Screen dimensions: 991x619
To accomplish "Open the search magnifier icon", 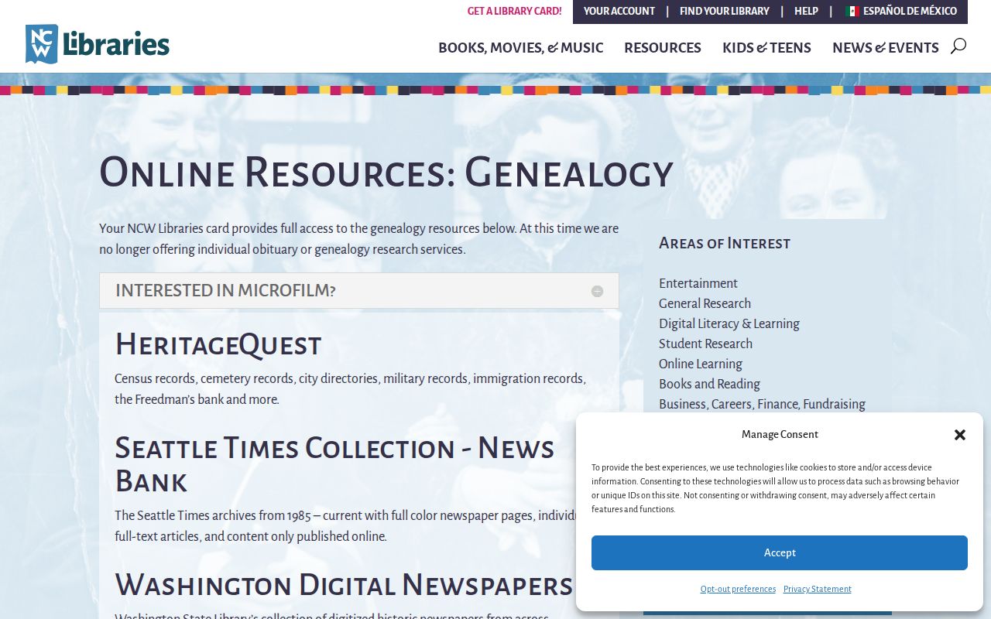I will (x=958, y=46).
